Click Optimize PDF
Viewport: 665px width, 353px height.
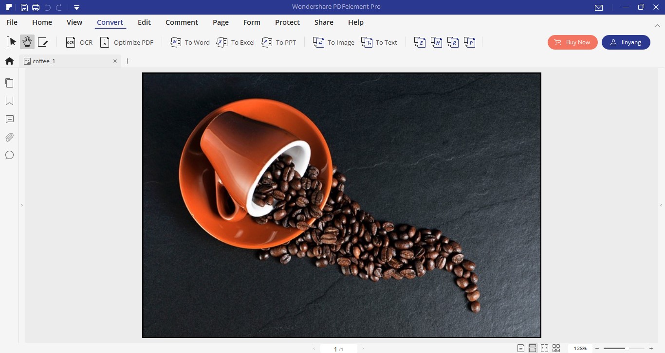127,42
